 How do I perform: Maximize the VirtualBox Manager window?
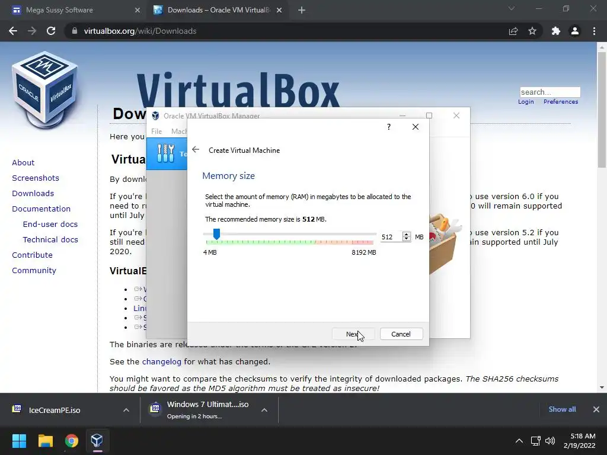[x=429, y=116]
